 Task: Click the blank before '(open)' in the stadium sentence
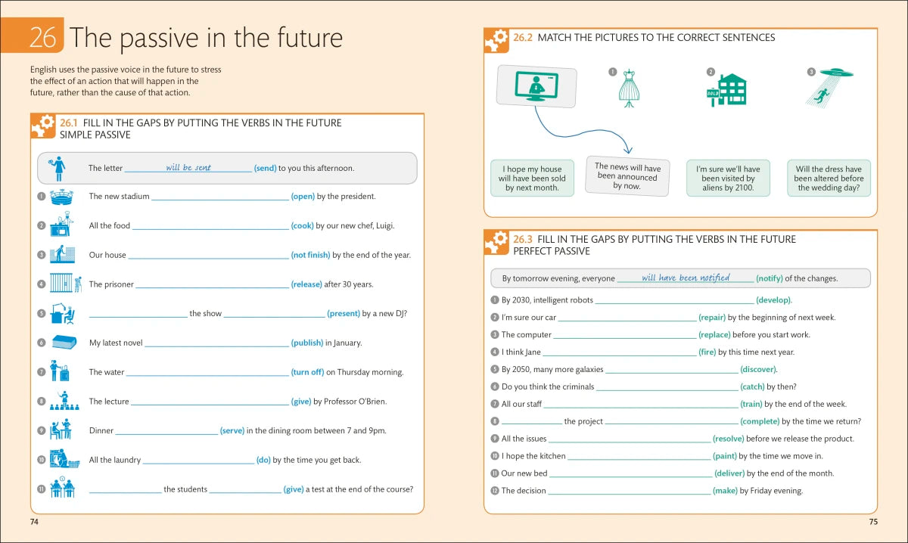pyautogui.click(x=219, y=197)
